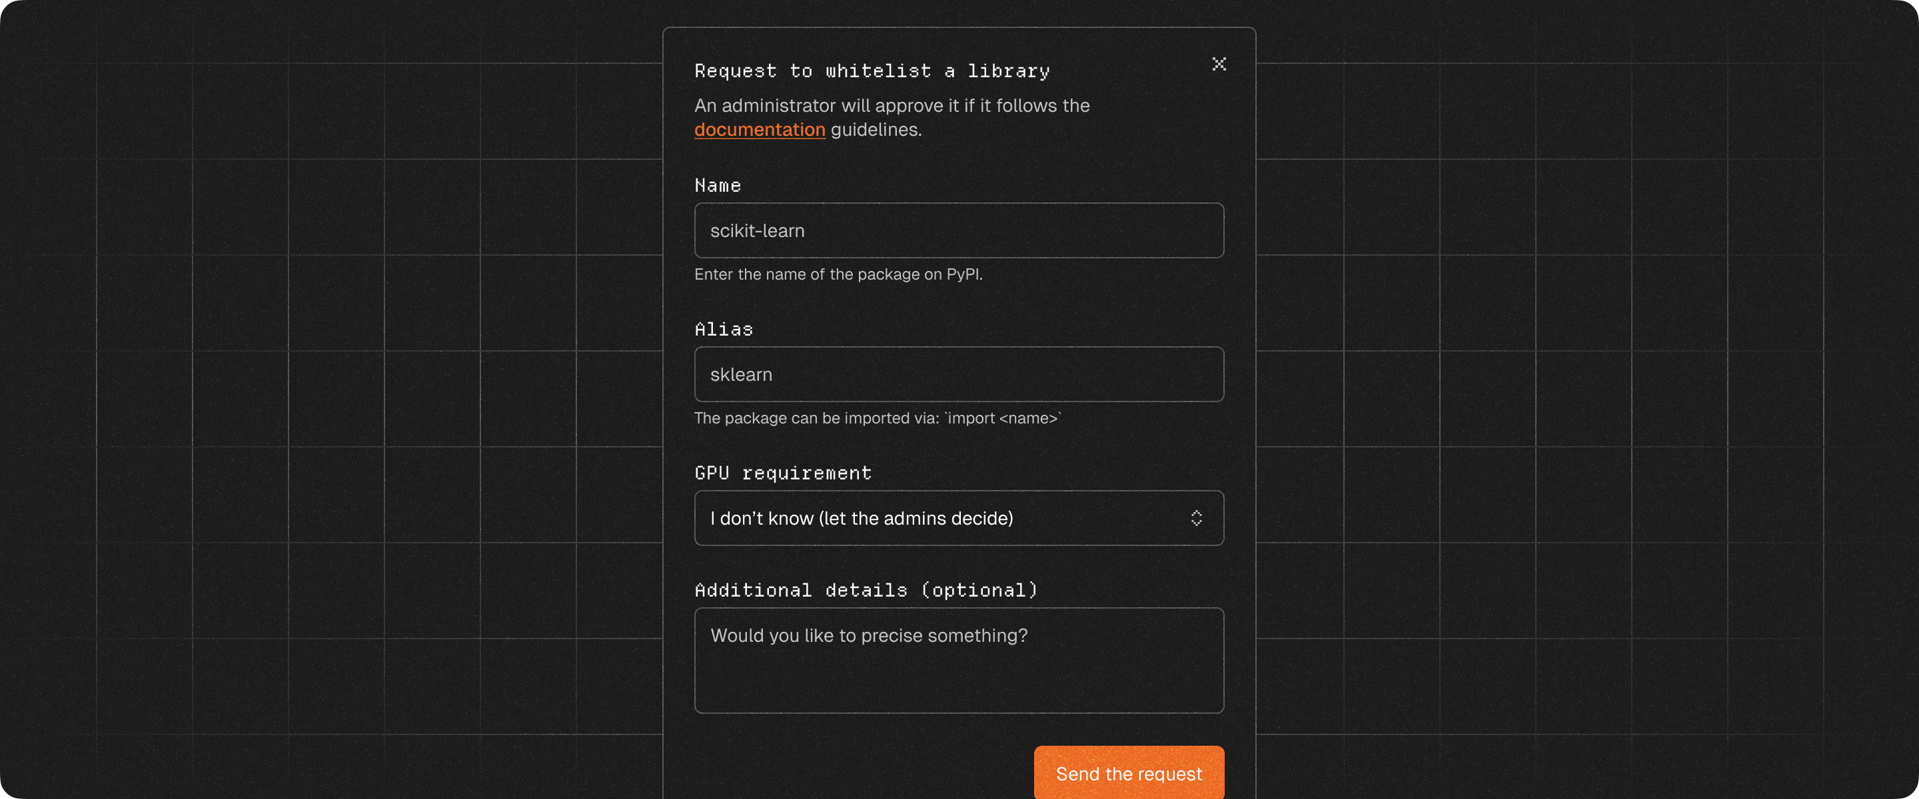Click the dialog title Request to whitelist a library
The image size is (1919, 799).
872,71
